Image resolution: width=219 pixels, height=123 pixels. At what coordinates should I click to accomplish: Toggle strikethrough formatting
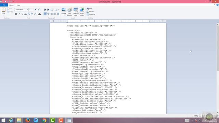25,14
